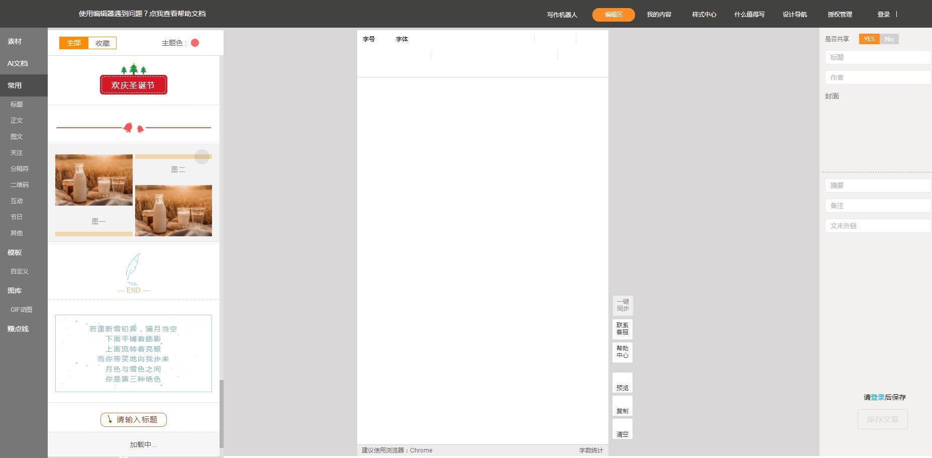
Task: Open 帮助中心 from the side buttons
Action: (x=623, y=352)
